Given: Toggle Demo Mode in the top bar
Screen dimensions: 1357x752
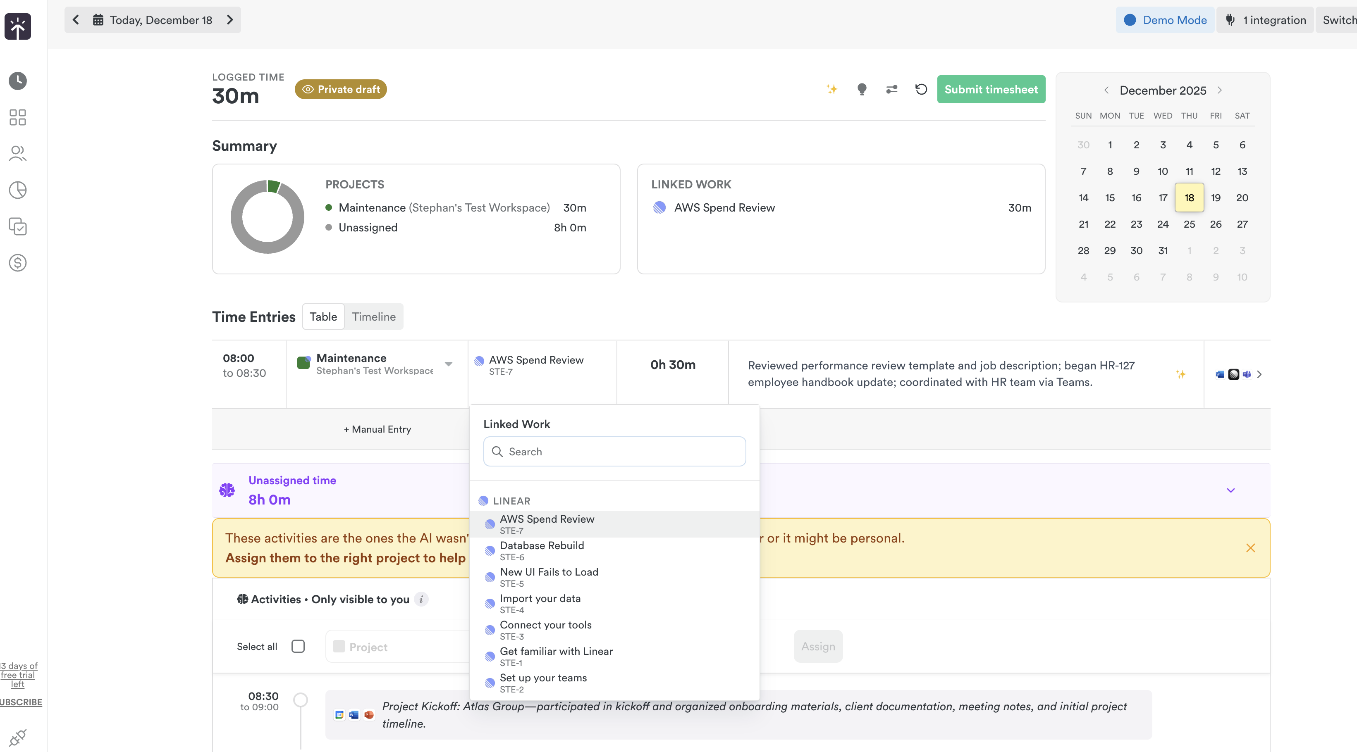Looking at the screenshot, I should click(x=1165, y=19).
